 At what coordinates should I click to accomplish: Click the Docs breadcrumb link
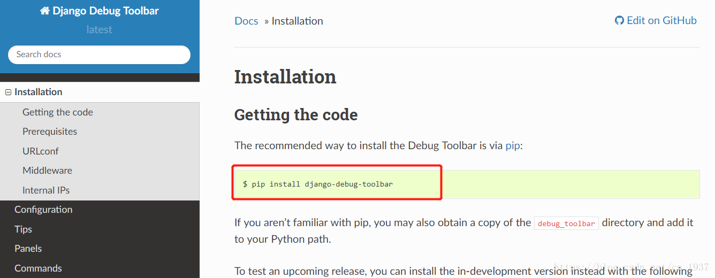(246, 21)
